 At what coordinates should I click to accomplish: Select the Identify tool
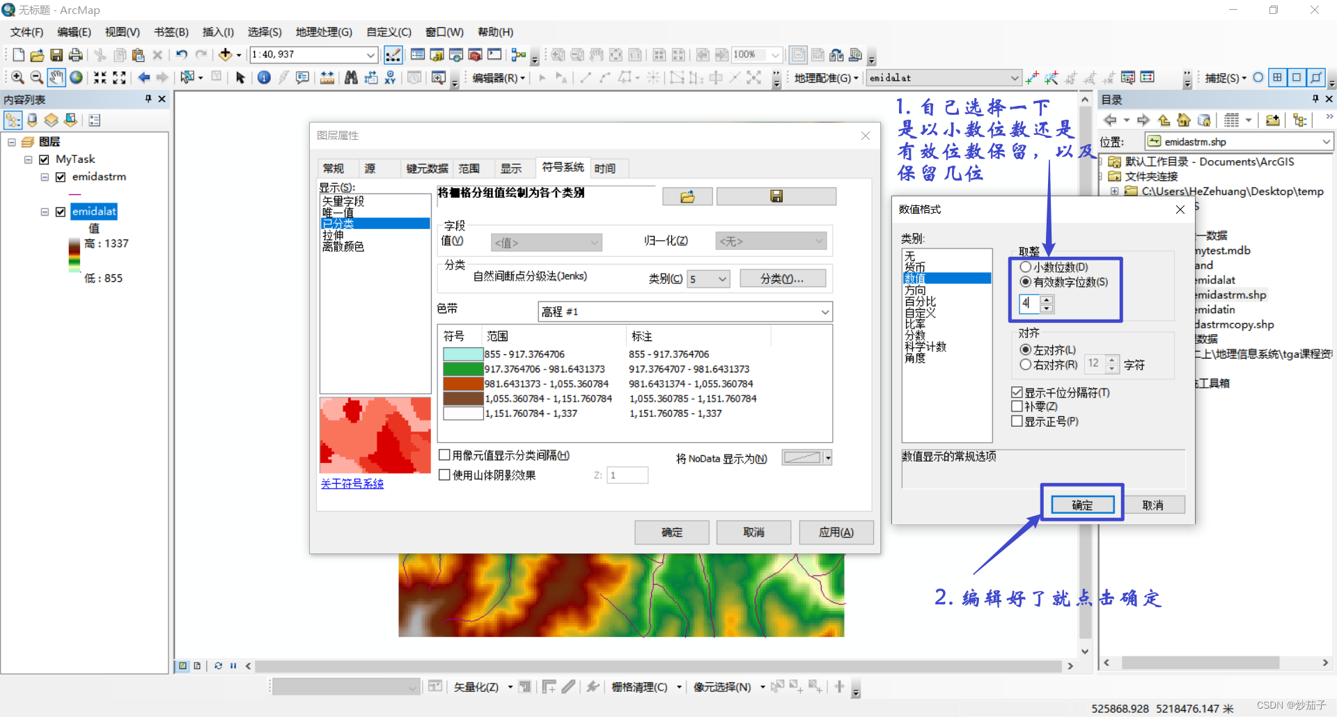(264, 77)
